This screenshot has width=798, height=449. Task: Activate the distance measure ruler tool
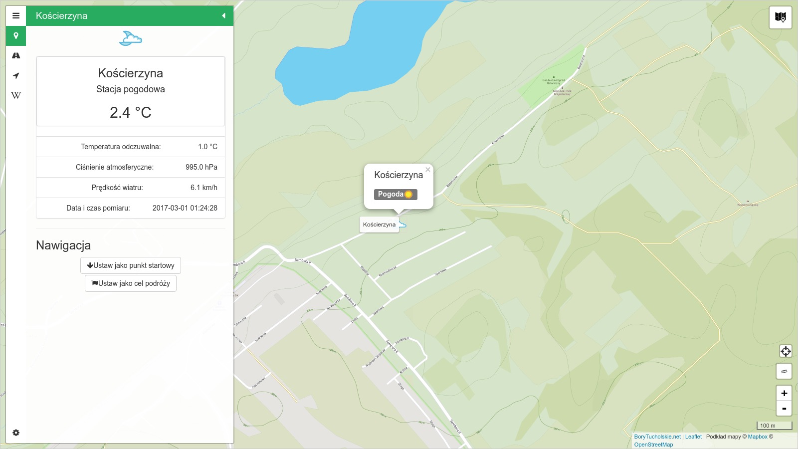point(784,371)
